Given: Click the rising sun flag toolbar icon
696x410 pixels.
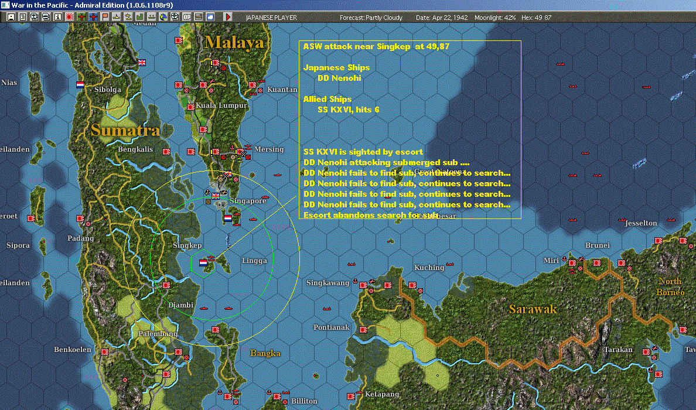Looking at the screenshot, I should point(70,17).
